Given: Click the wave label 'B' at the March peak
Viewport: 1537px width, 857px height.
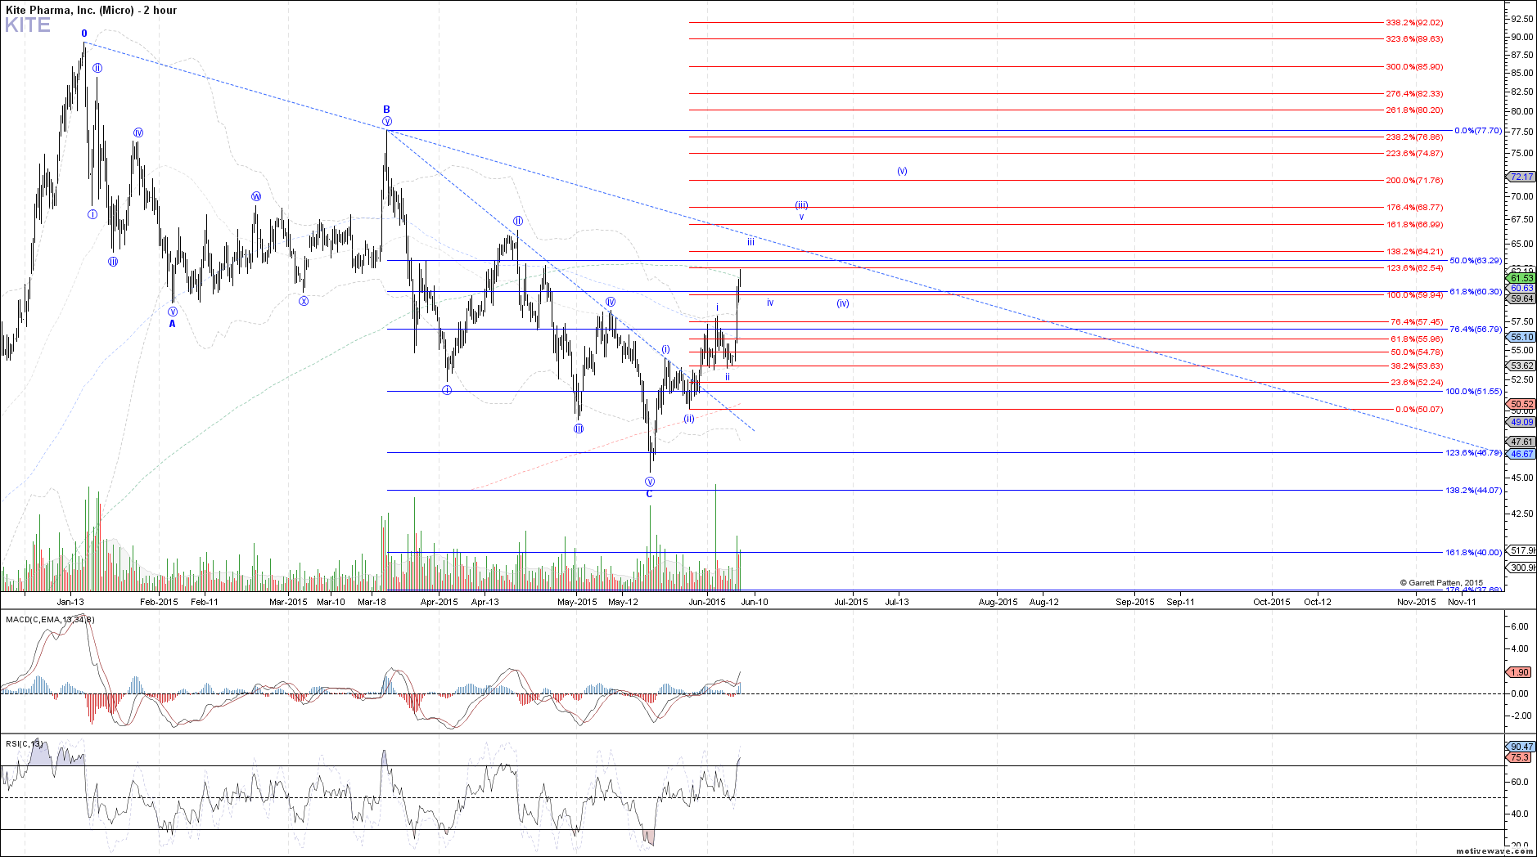Looking at the screenshot, I should [x=387, y=110].
